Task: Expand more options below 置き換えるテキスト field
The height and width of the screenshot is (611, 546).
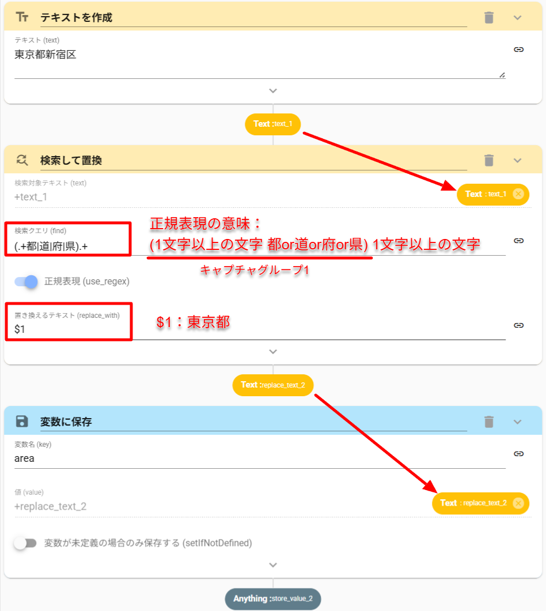Action: [x=273, y=352]
